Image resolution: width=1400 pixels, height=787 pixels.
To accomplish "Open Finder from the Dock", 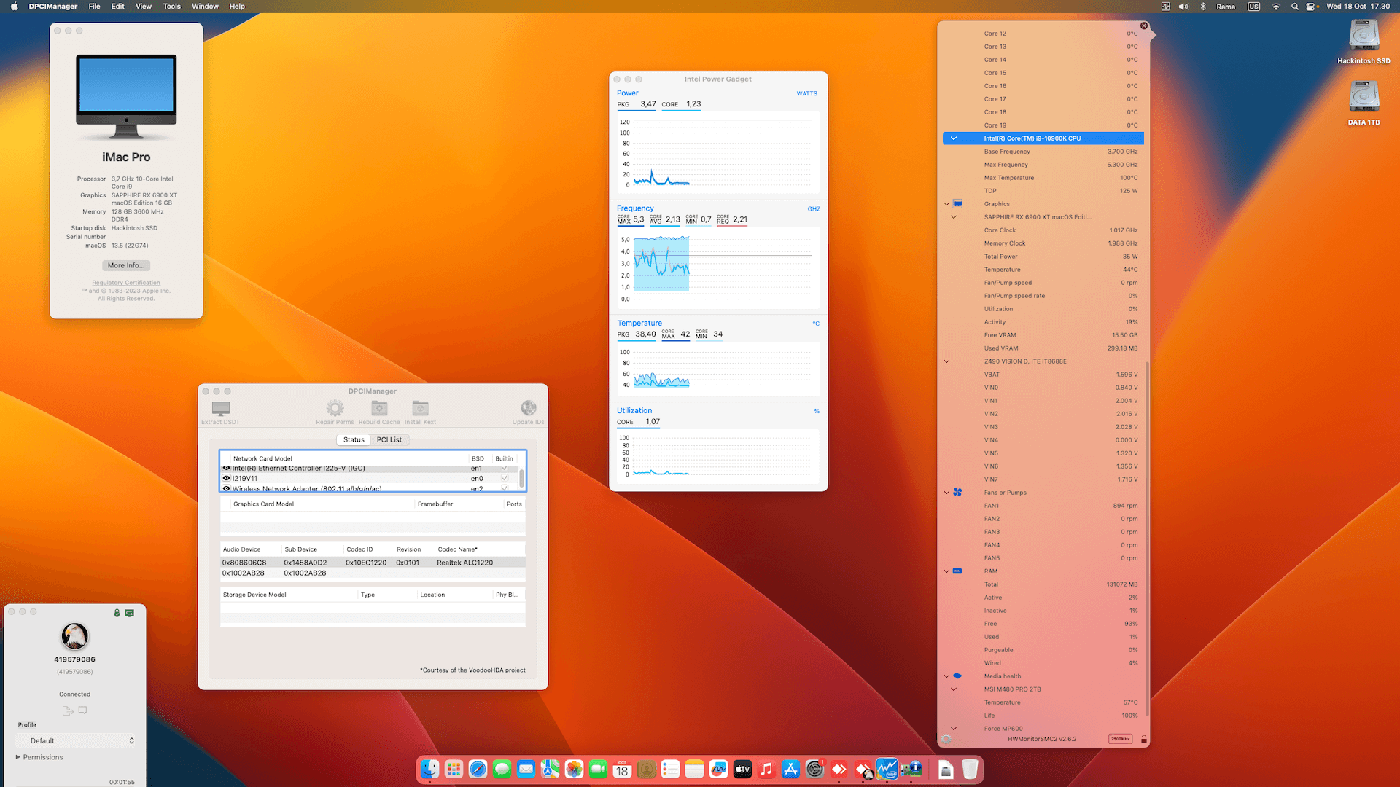I will pyautogui.click(x=429, y=769).
